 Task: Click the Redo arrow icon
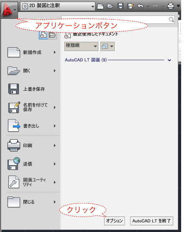[x=155, y=6]
